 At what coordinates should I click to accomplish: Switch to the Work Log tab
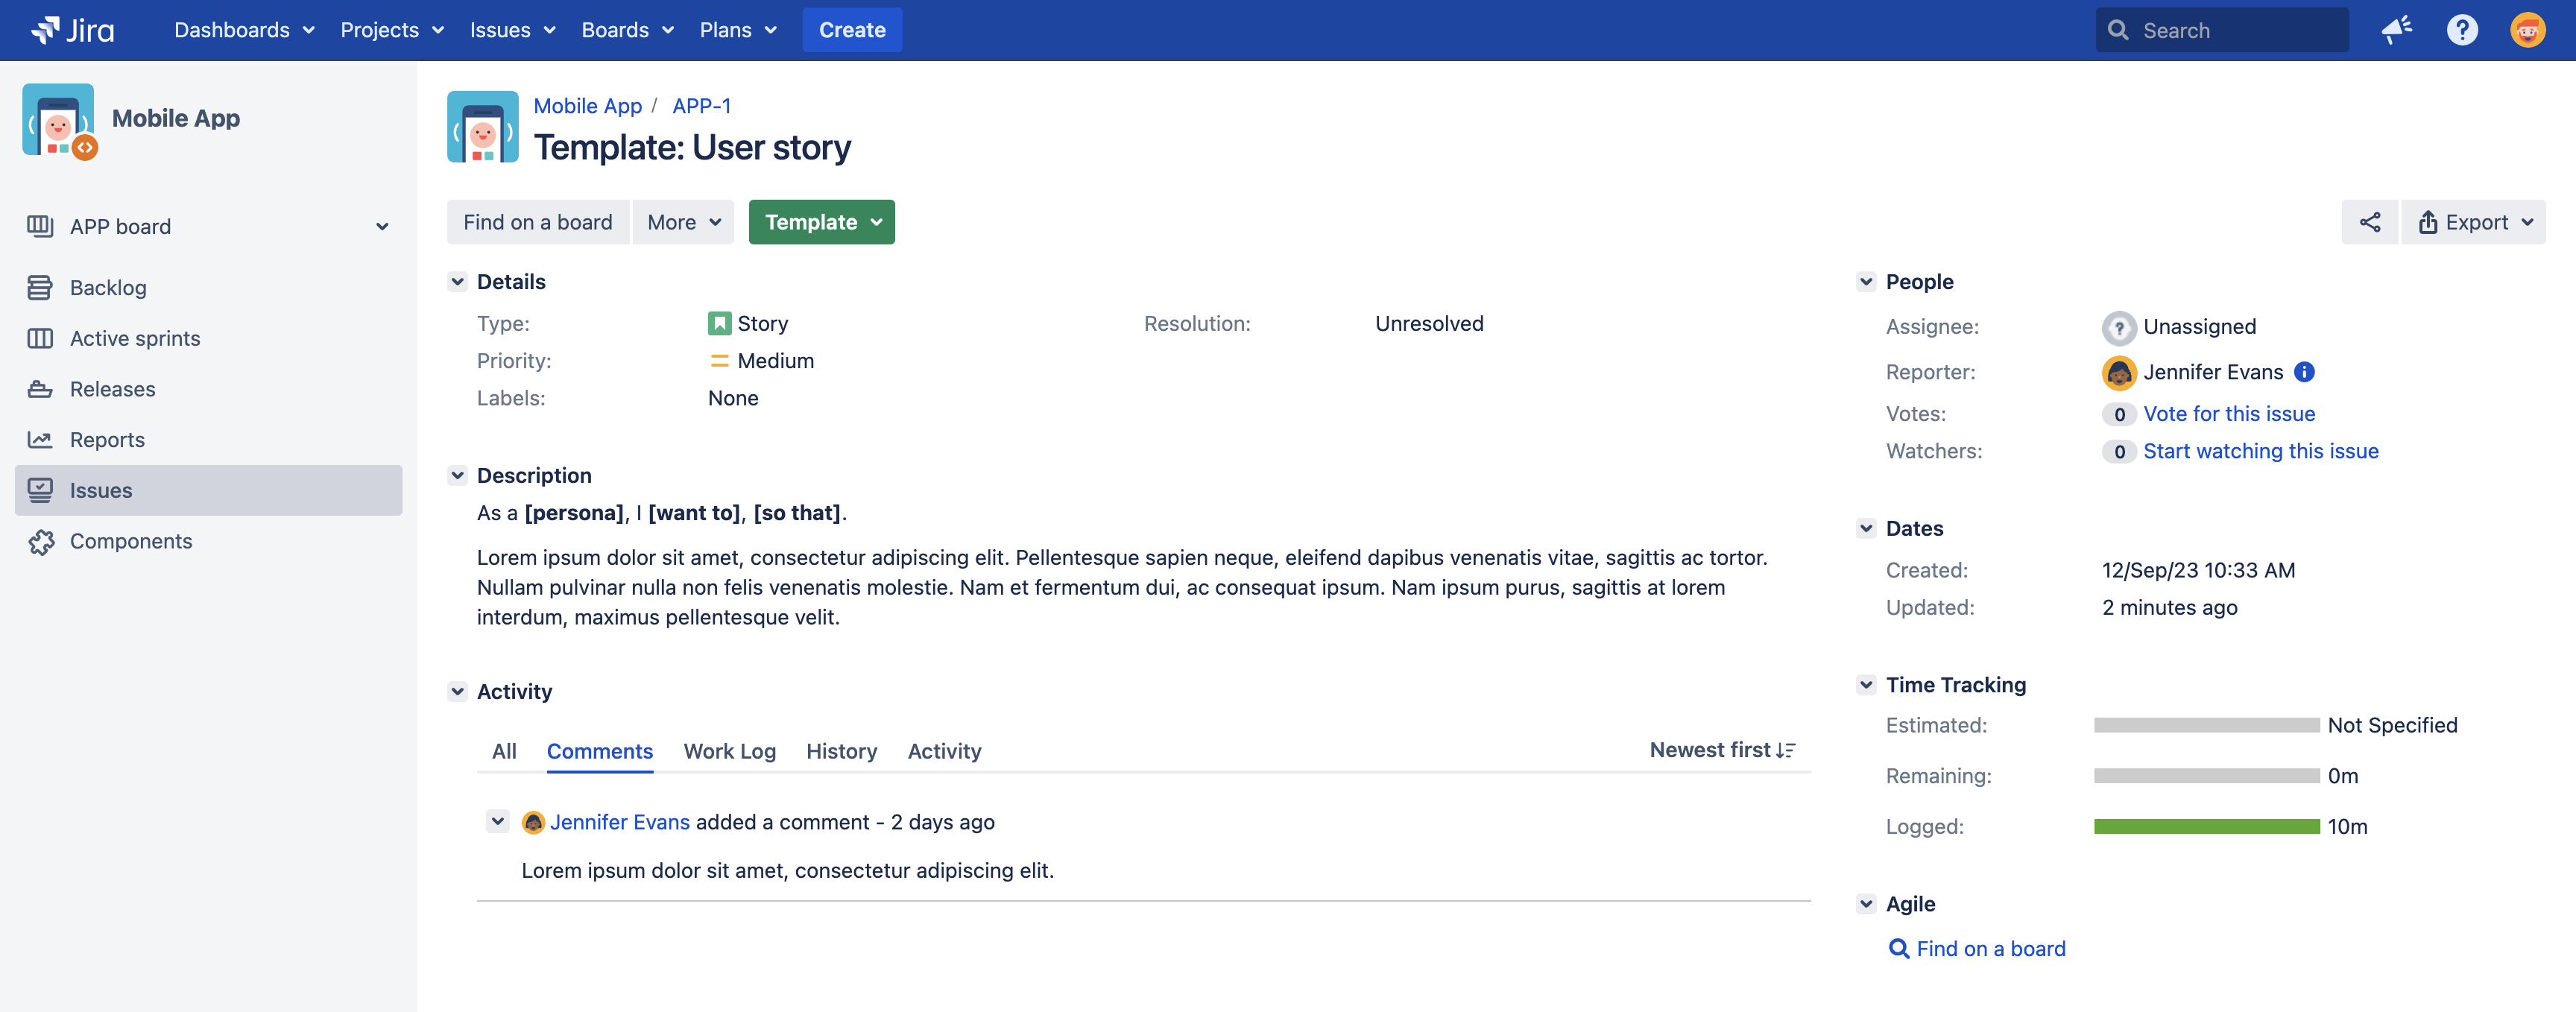tap(729, 751)
